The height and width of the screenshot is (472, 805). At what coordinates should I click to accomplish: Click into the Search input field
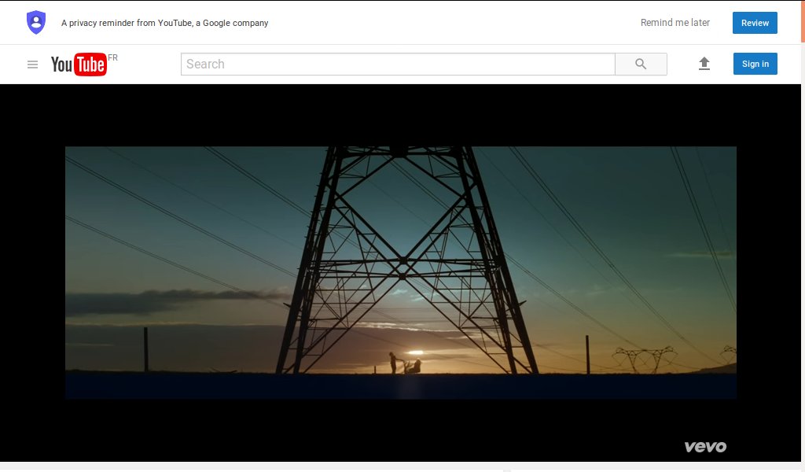(x=398, y=65)
